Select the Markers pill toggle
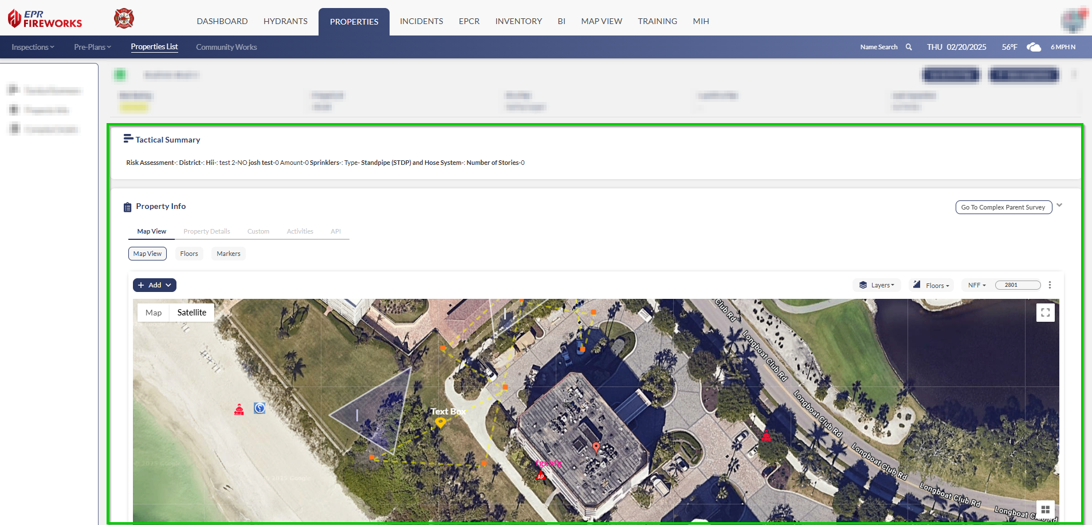1092x525 pixels. [x=228, y=254]
